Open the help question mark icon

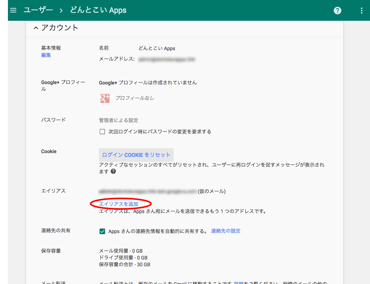(338, 11)
